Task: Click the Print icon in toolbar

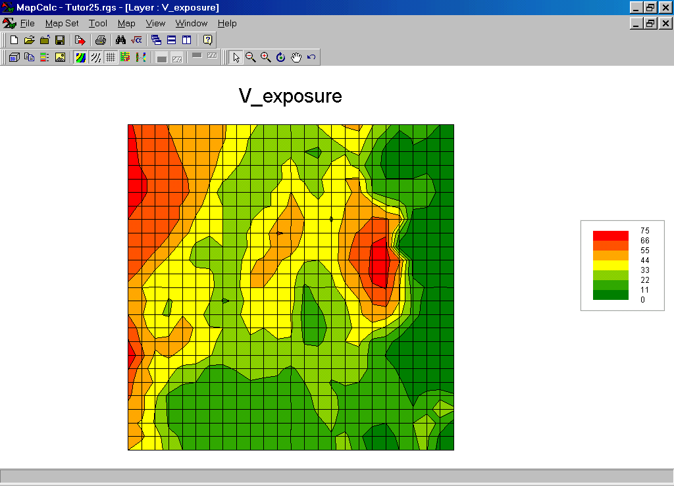Action: 100,40
